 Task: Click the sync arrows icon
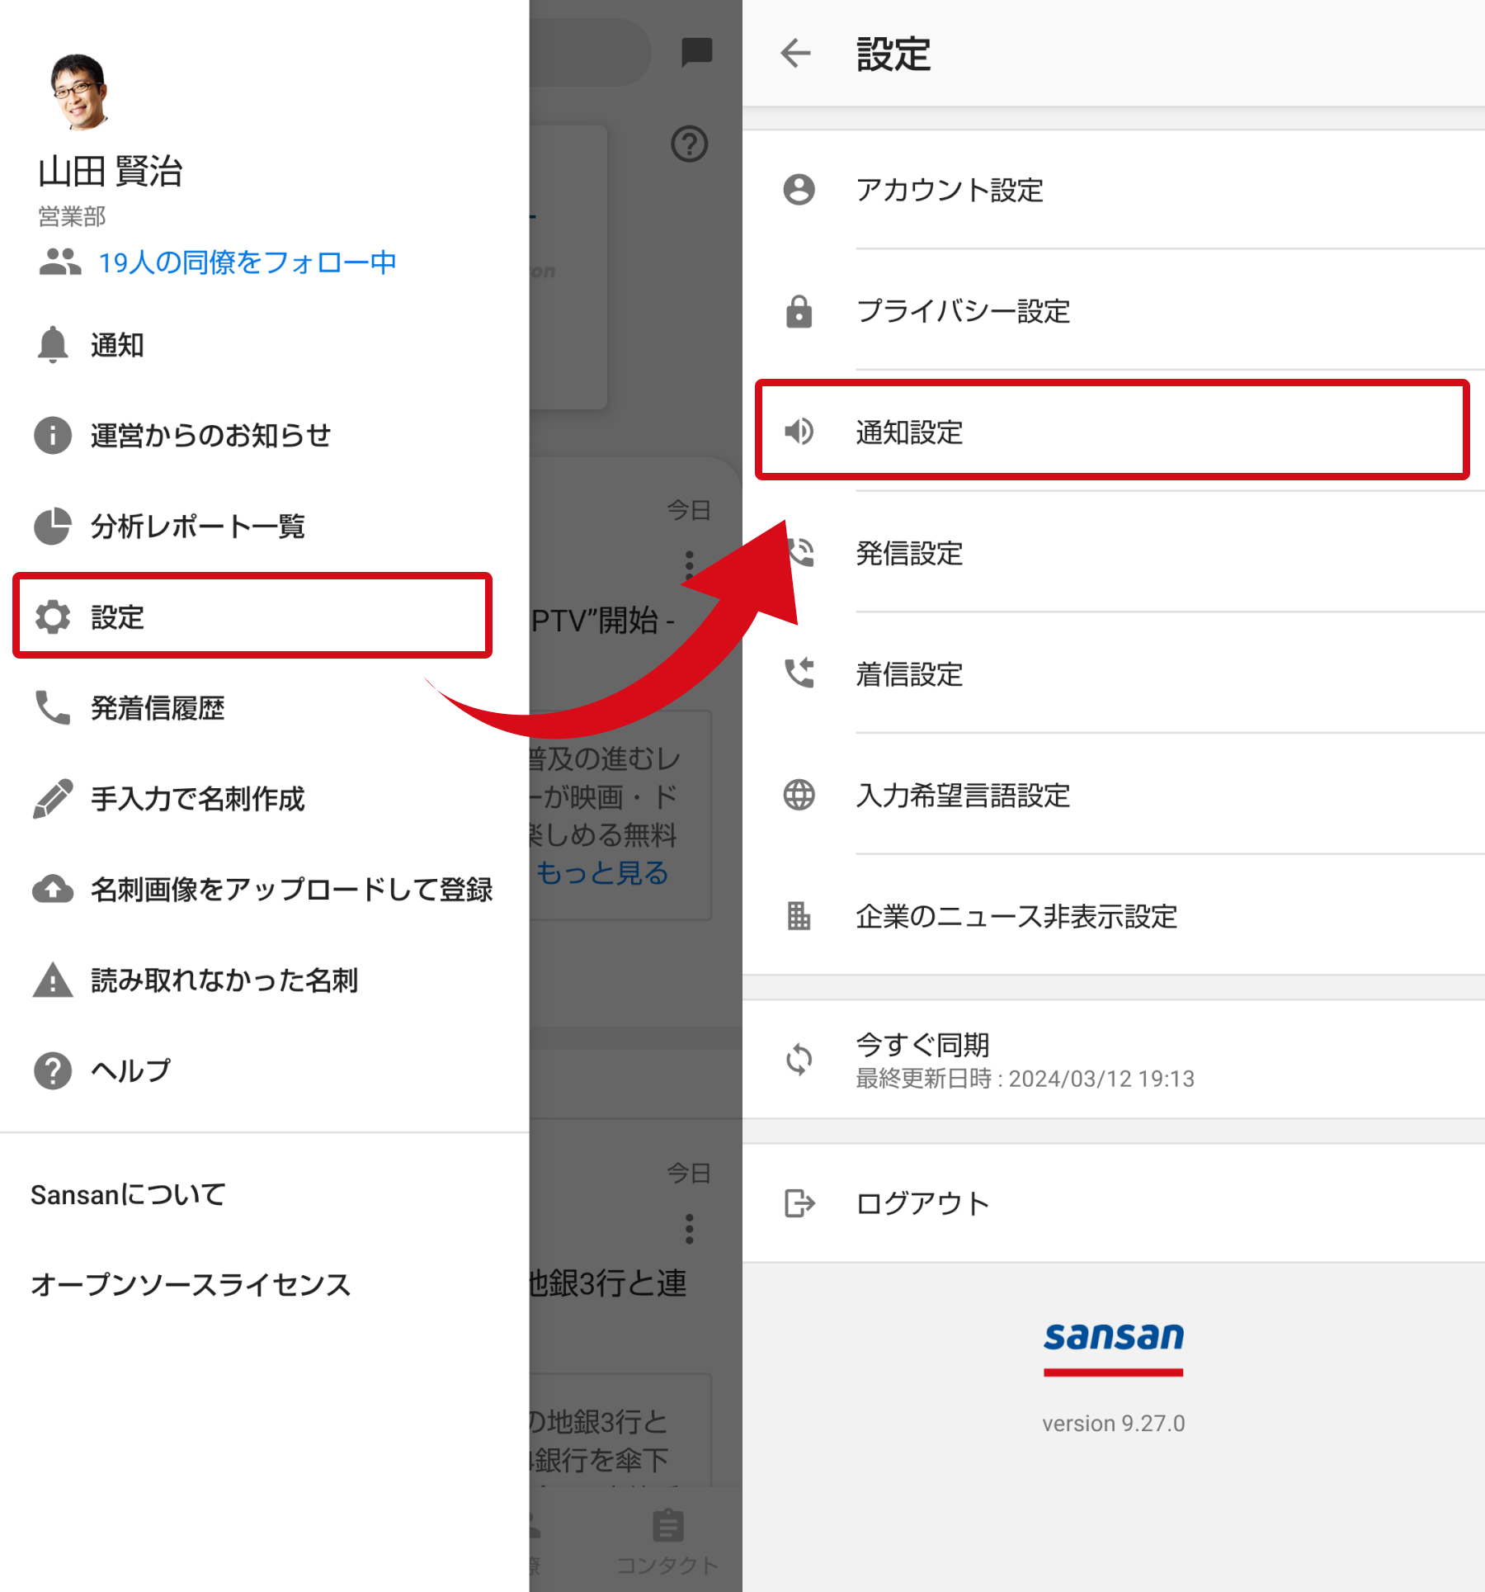click(x=799, y=1060)
